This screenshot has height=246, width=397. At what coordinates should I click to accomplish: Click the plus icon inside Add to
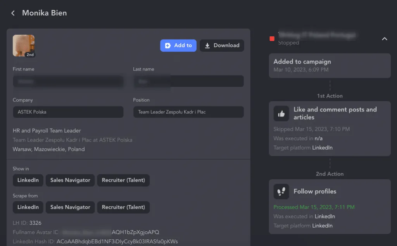coord(167,46)
